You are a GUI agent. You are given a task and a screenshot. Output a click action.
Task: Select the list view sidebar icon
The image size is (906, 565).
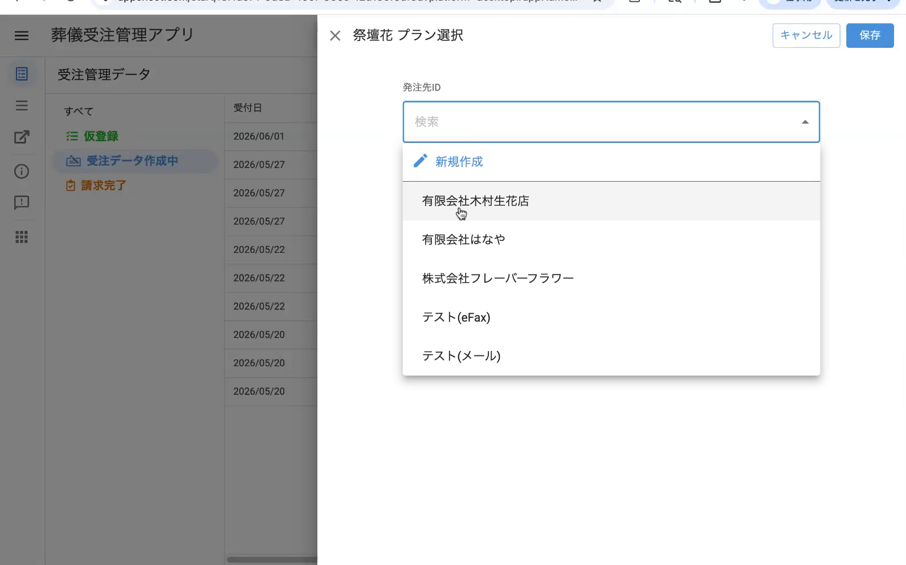pyautogui.click(x=22, y=74)
